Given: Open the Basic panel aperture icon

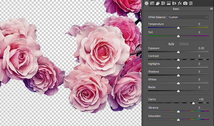Looking at the screenshot, I should 147,3.
